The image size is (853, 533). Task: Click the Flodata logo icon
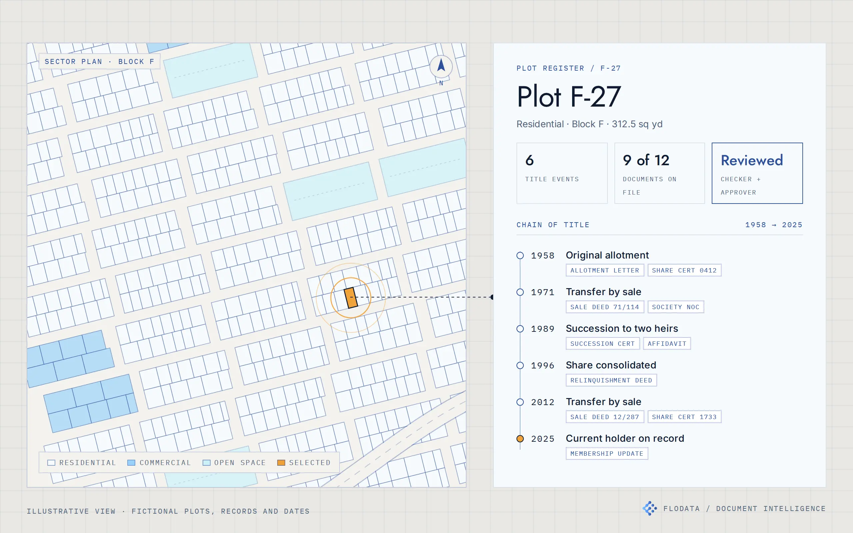pos(650,508)
